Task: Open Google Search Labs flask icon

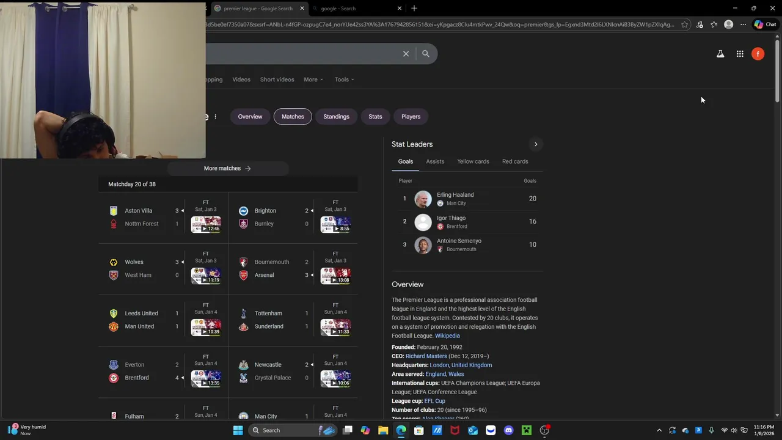Action: click(x=720, y=54)
